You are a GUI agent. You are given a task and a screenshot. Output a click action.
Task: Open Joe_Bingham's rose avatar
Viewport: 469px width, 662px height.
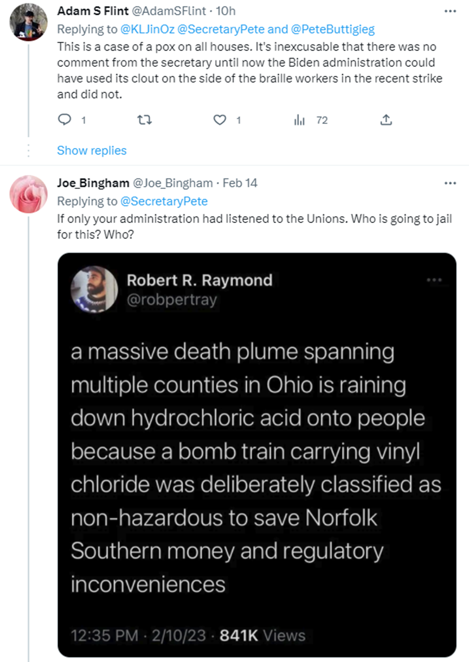tap(29, 194)
